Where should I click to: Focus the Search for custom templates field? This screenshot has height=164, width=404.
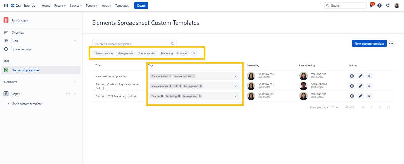(131, 44)
